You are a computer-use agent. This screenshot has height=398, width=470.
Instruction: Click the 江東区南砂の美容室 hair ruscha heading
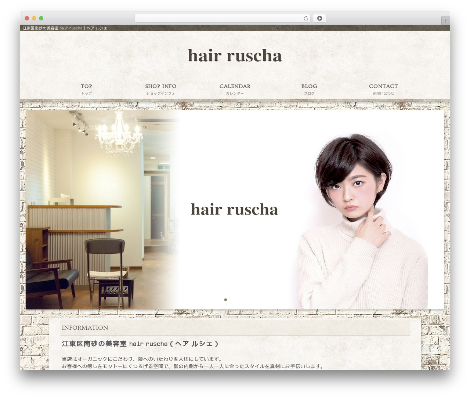pyautogui.click(x=140, y=344)
